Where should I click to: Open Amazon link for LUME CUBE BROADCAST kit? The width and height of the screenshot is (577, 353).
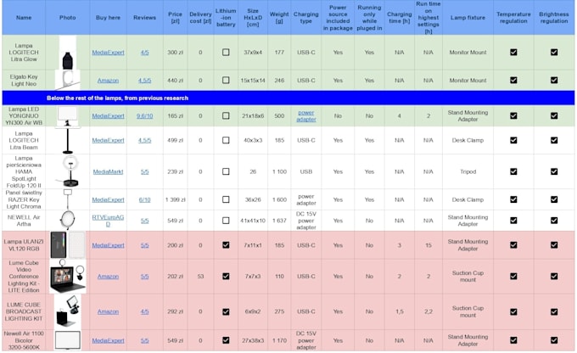coord(108,311)
